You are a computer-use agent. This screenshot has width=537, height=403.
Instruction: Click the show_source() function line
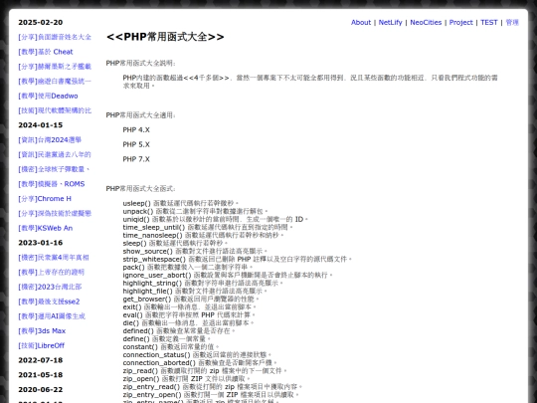pos(195,251)
